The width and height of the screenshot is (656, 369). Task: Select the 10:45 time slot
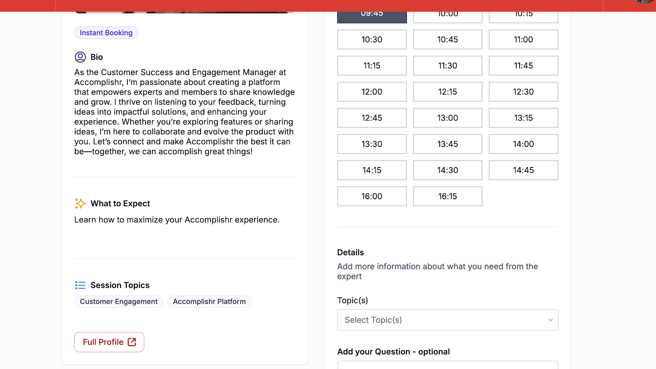point(448,39)
